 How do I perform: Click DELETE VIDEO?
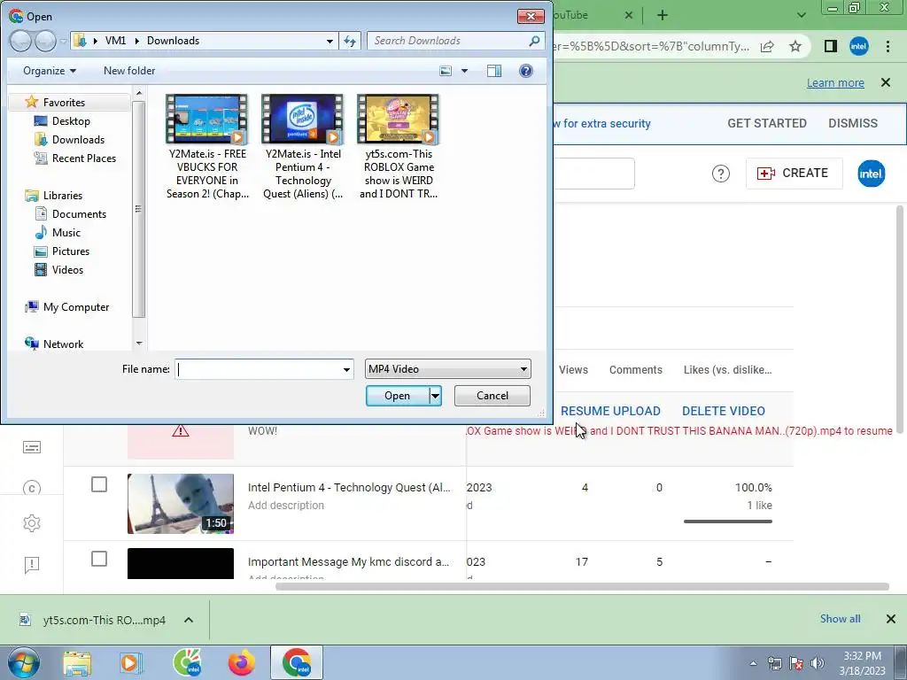pyautogui.click(x=724, y=411)
